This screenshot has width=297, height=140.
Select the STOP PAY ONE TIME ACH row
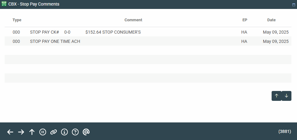click(x=55, y=41)
